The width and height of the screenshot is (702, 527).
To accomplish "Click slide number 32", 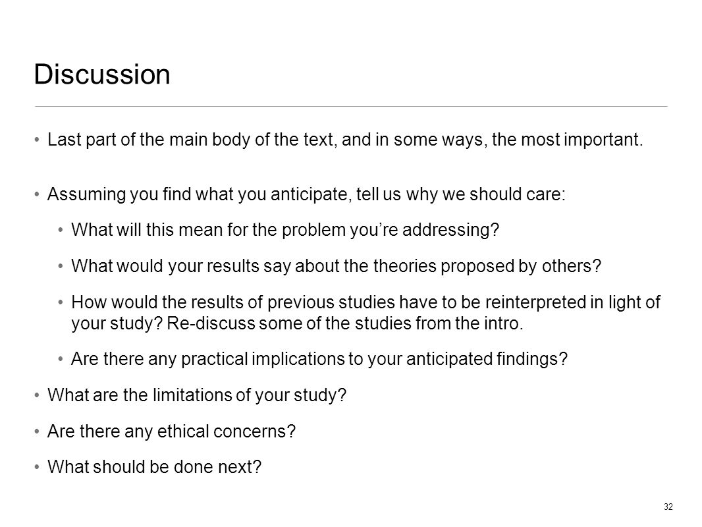I will tap(668, 507).
